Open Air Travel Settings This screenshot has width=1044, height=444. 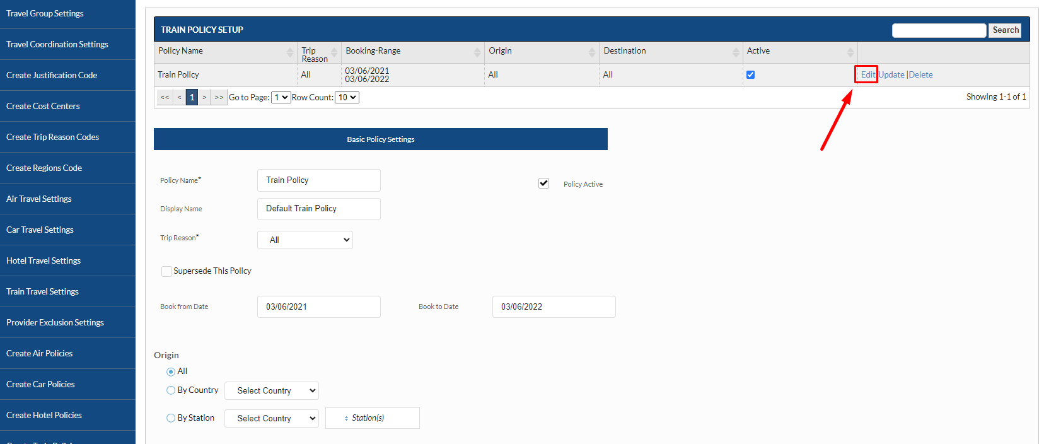point(67,199)
